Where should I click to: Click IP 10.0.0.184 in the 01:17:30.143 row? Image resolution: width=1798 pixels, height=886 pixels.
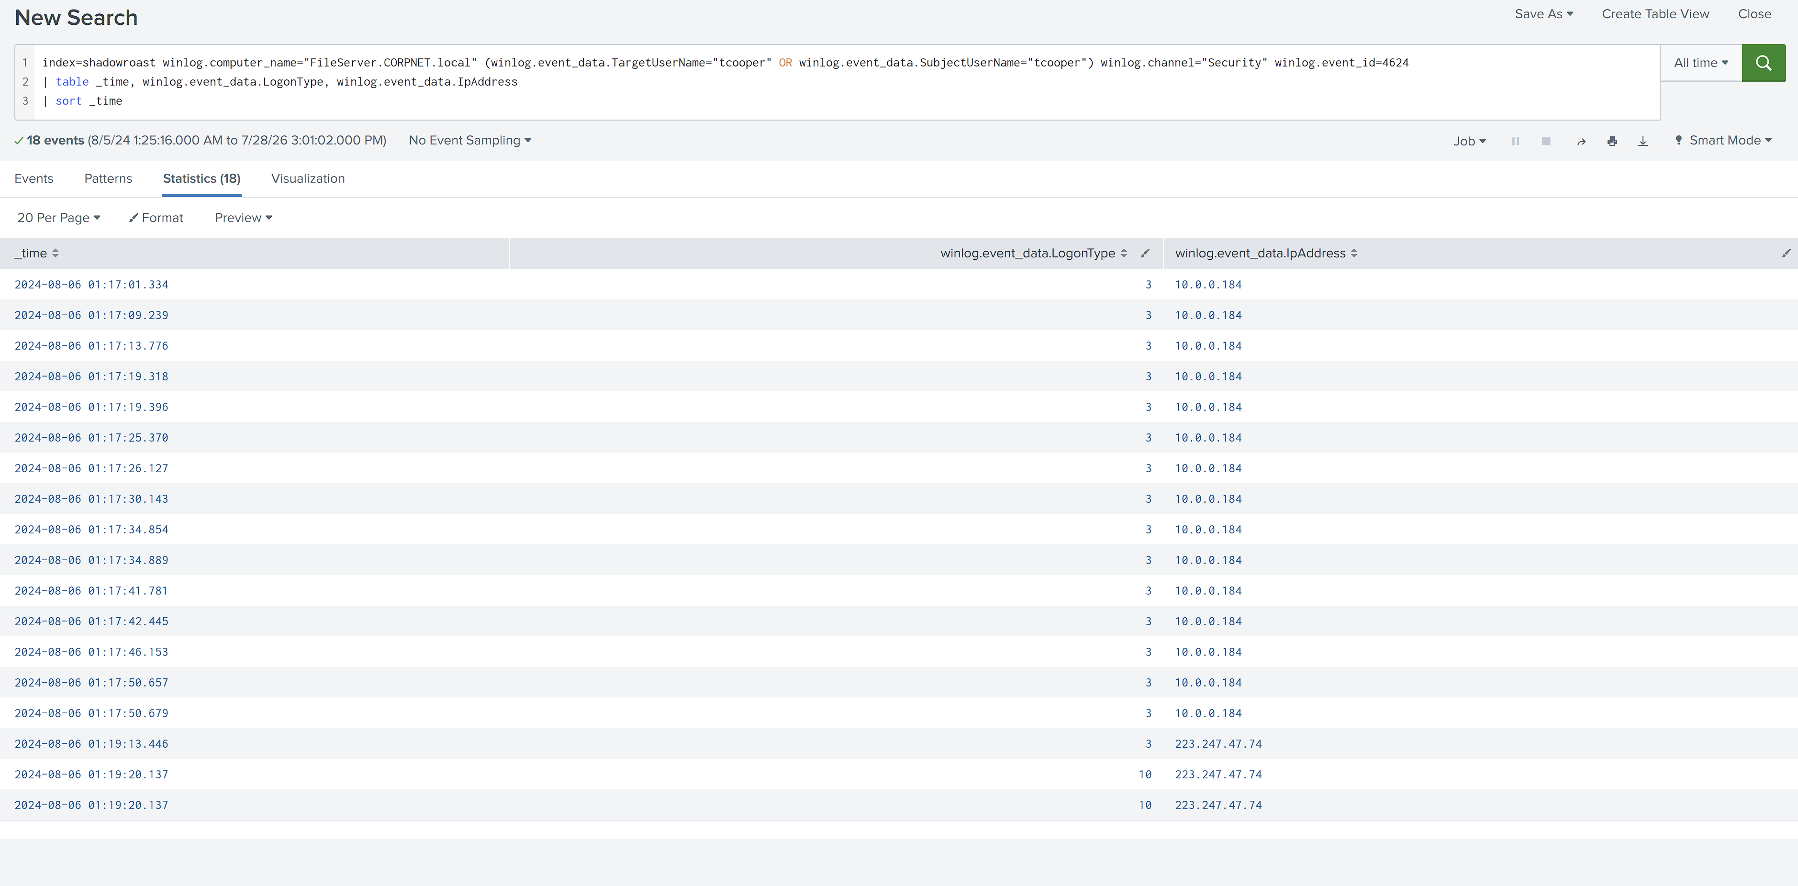tap(1208, 499)
